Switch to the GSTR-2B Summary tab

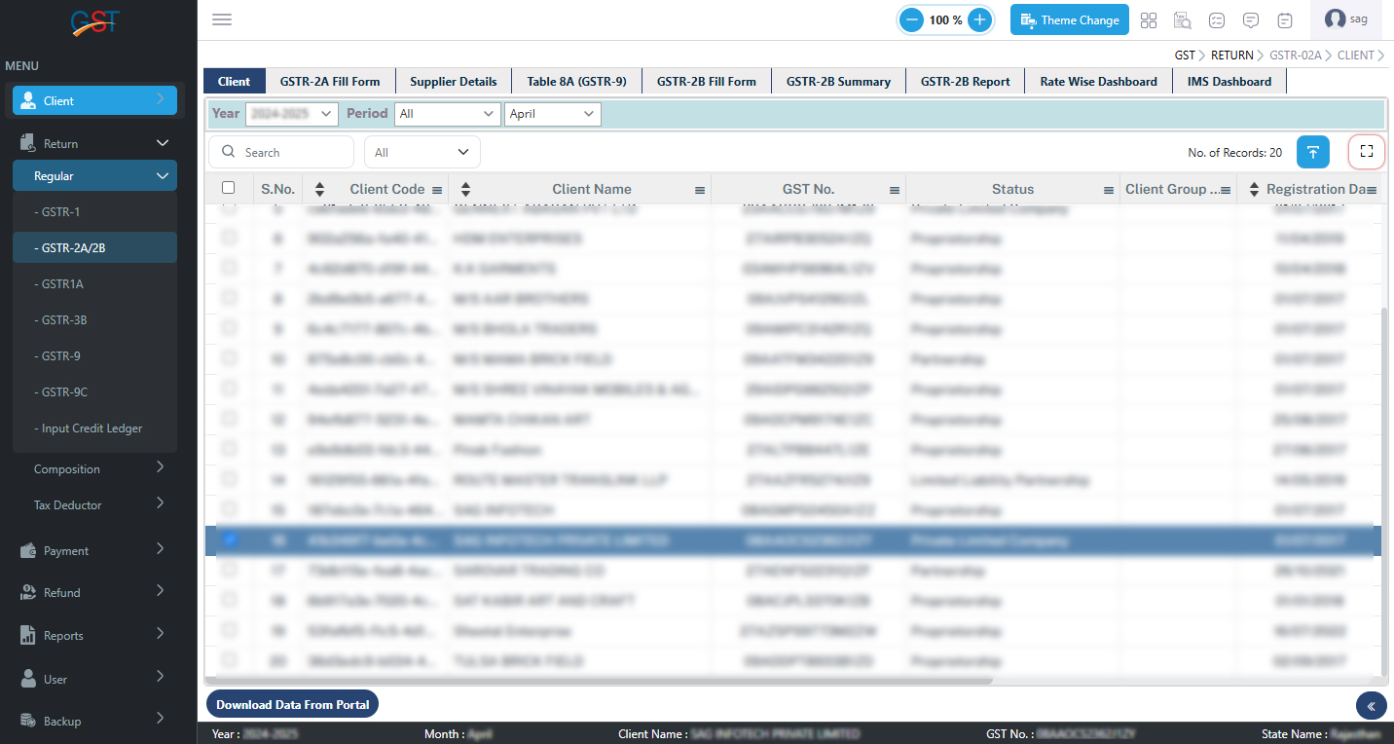838,82
